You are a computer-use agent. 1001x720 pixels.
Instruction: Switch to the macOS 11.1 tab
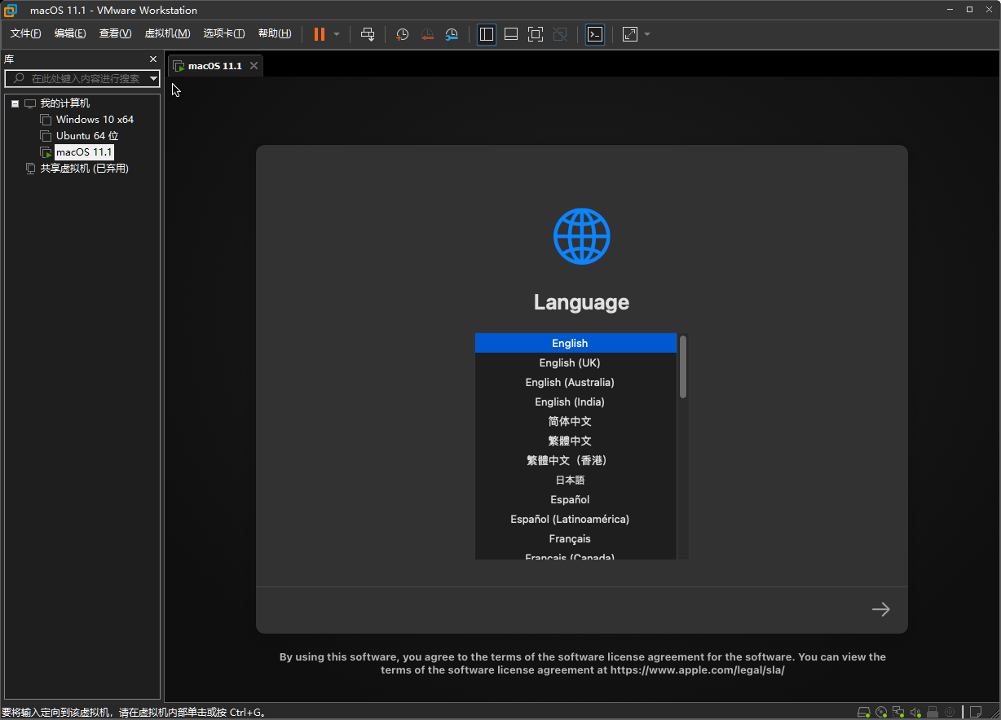(214, 66)
